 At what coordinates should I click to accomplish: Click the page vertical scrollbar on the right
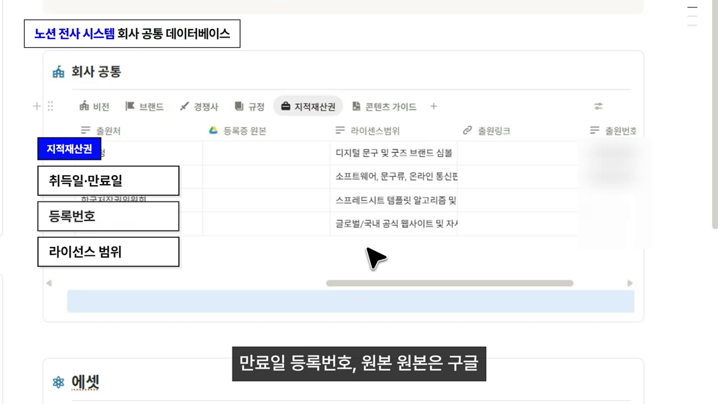(715, 115)
